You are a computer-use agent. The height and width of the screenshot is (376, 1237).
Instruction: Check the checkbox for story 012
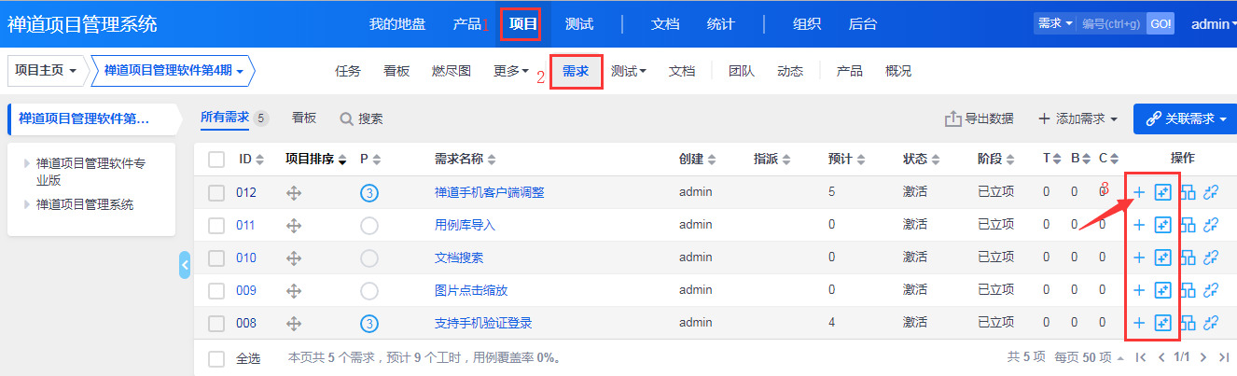pos(216,193)
